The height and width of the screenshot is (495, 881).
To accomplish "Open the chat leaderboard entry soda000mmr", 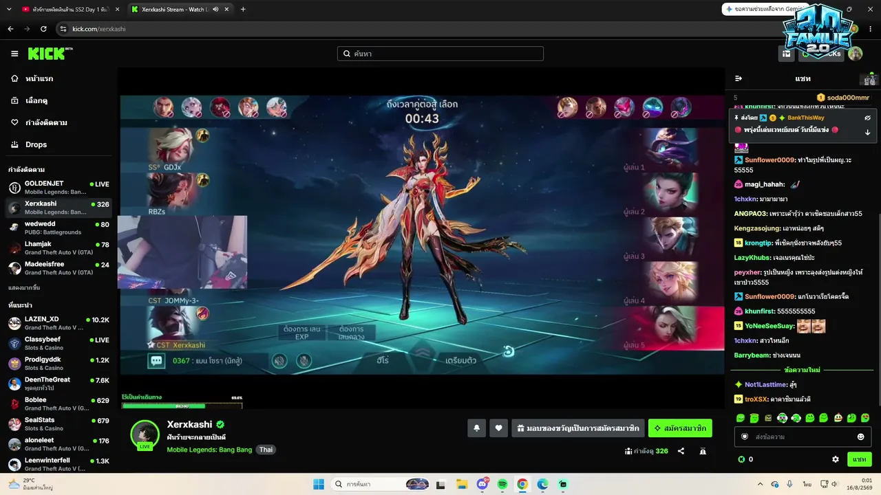I will click(x=842, y=98).
